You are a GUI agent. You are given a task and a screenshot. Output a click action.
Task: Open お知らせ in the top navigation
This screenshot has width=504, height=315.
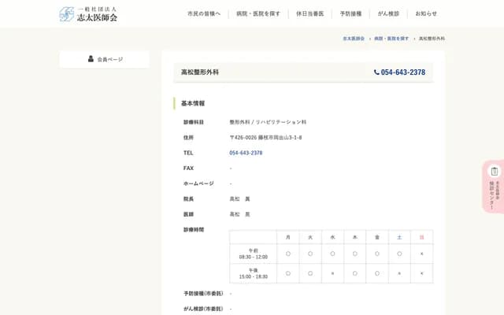pyautogui.click(x=426, y=14)
